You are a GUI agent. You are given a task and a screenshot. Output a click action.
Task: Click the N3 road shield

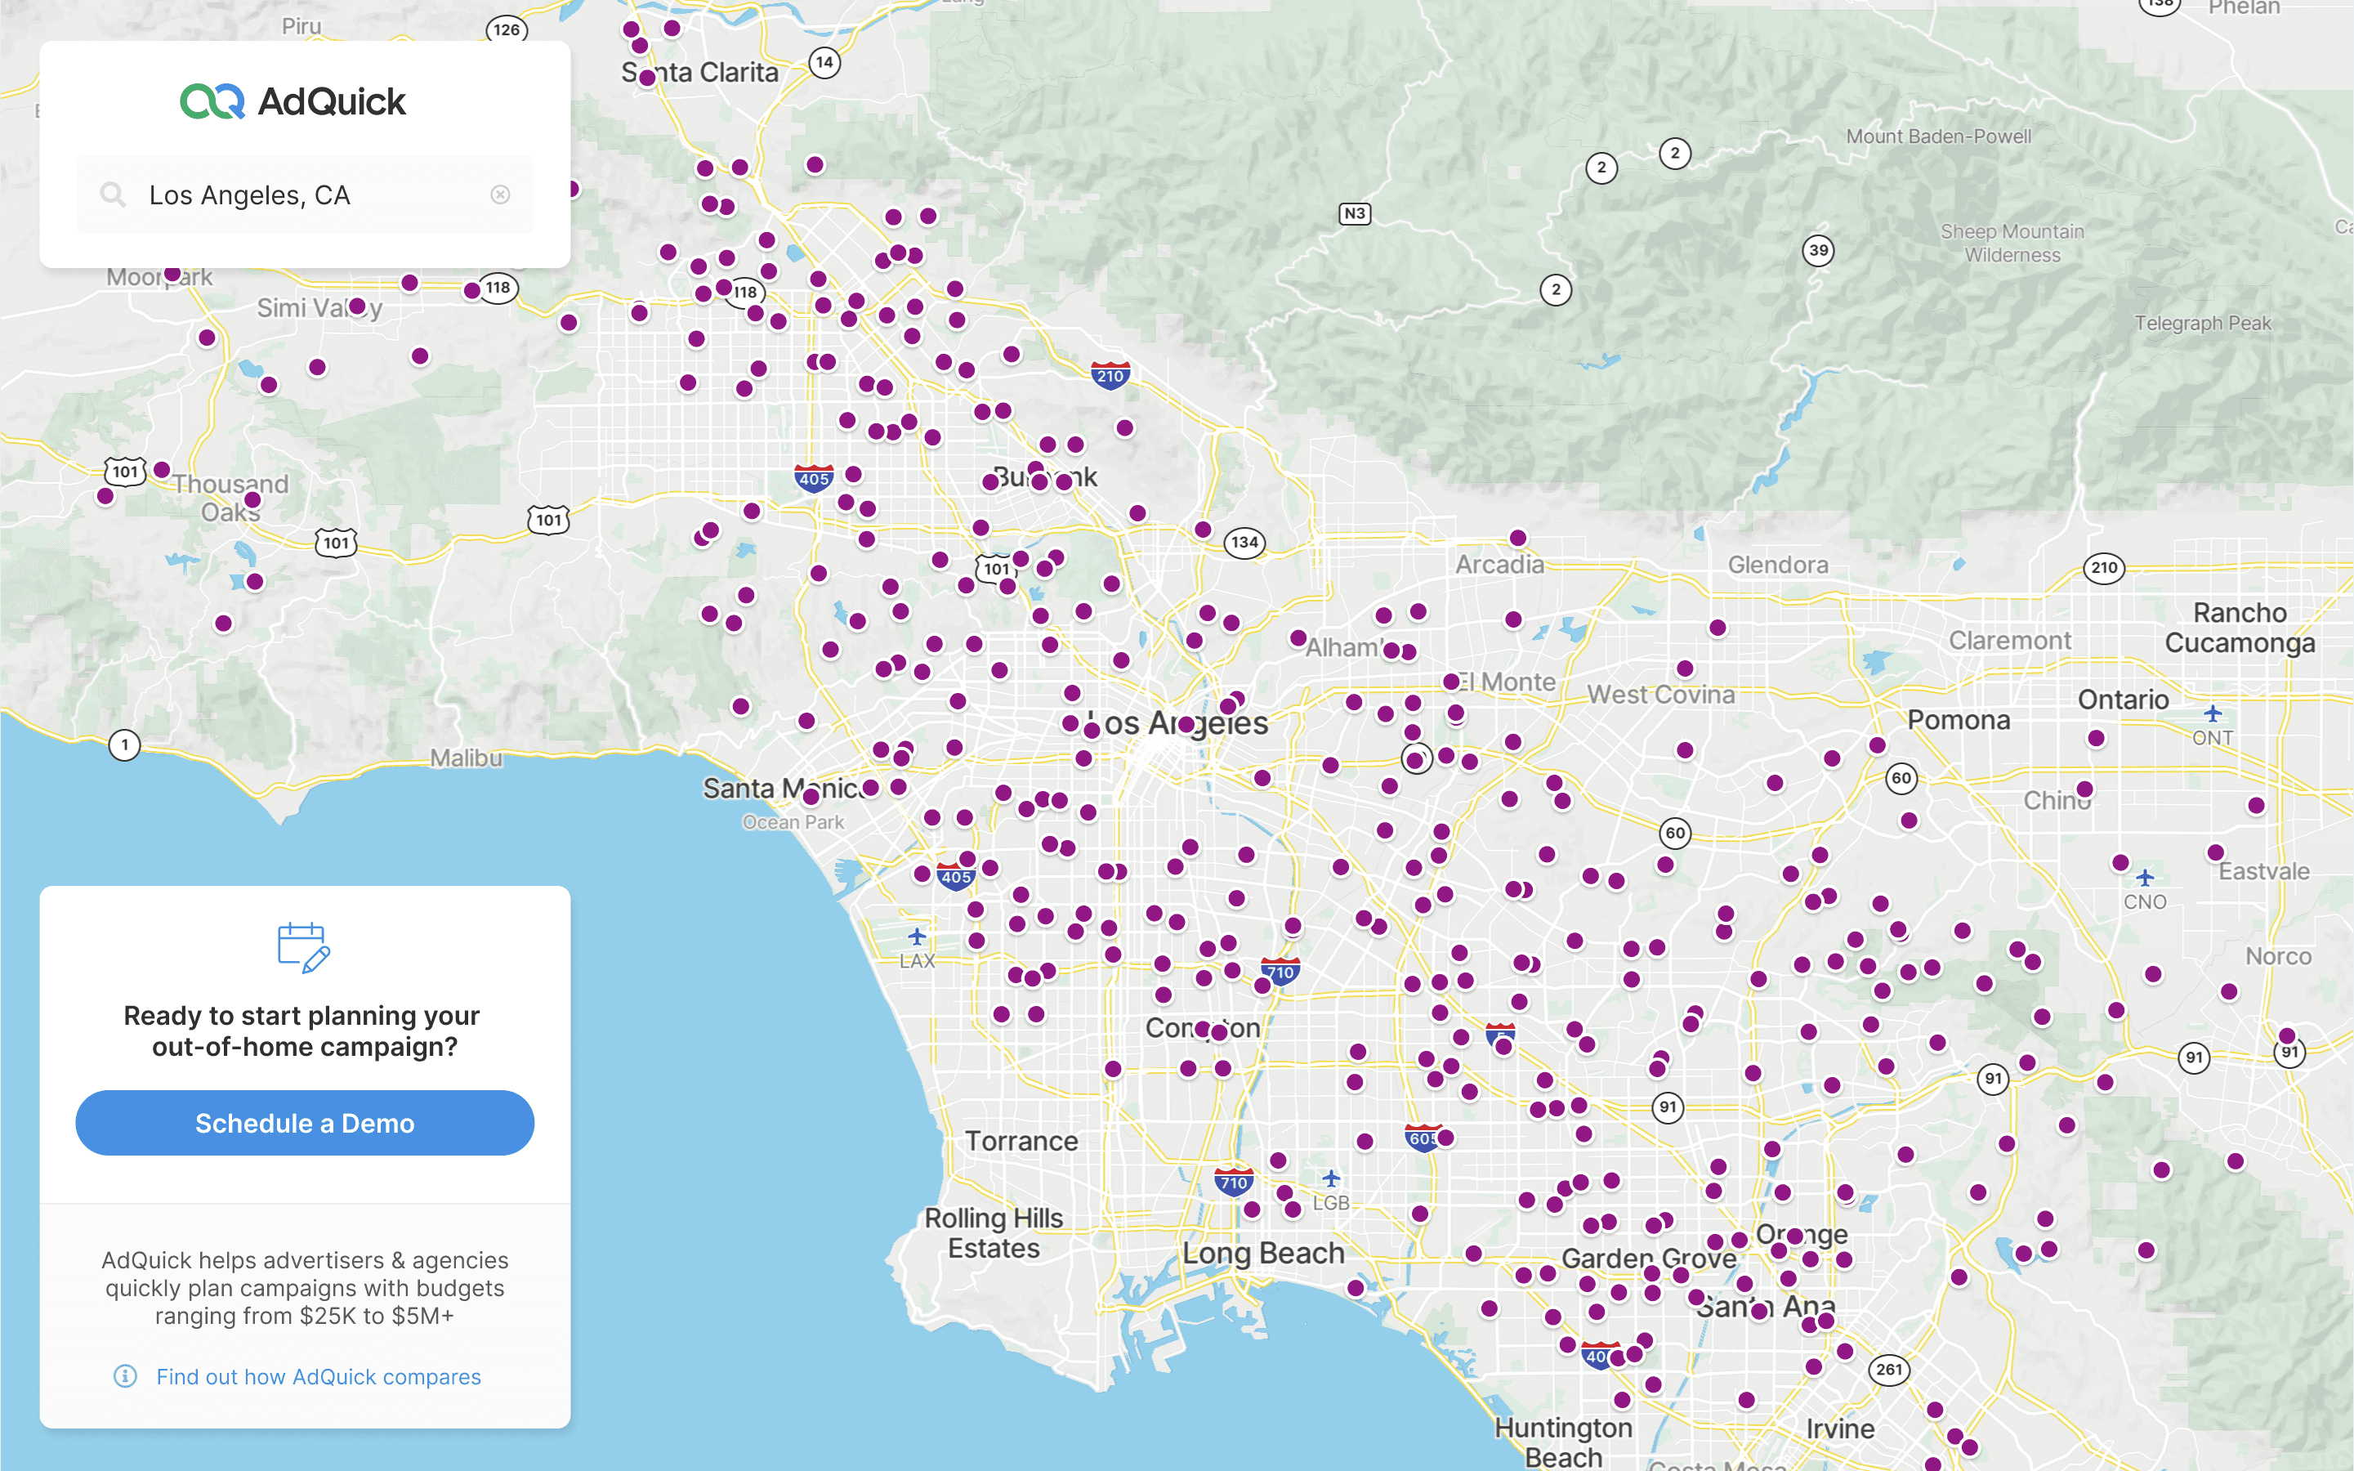coord(1354,213)
